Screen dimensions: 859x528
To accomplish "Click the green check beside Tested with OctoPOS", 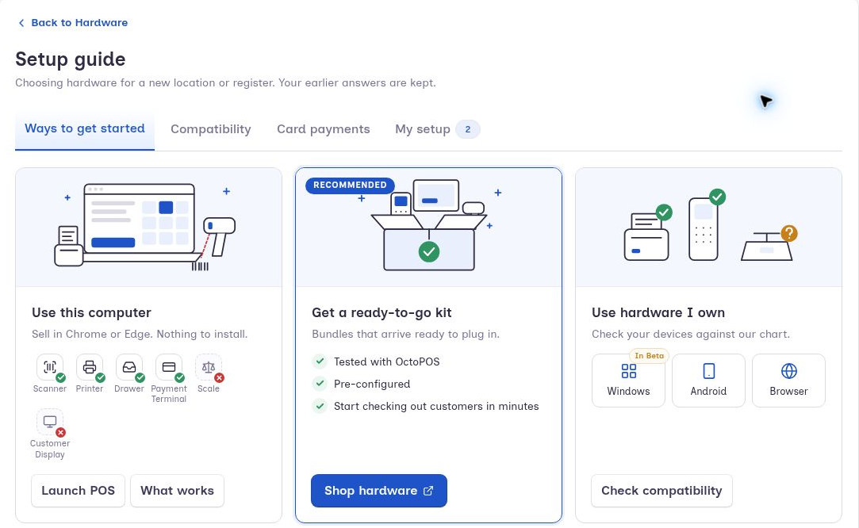I will point(320,362).
